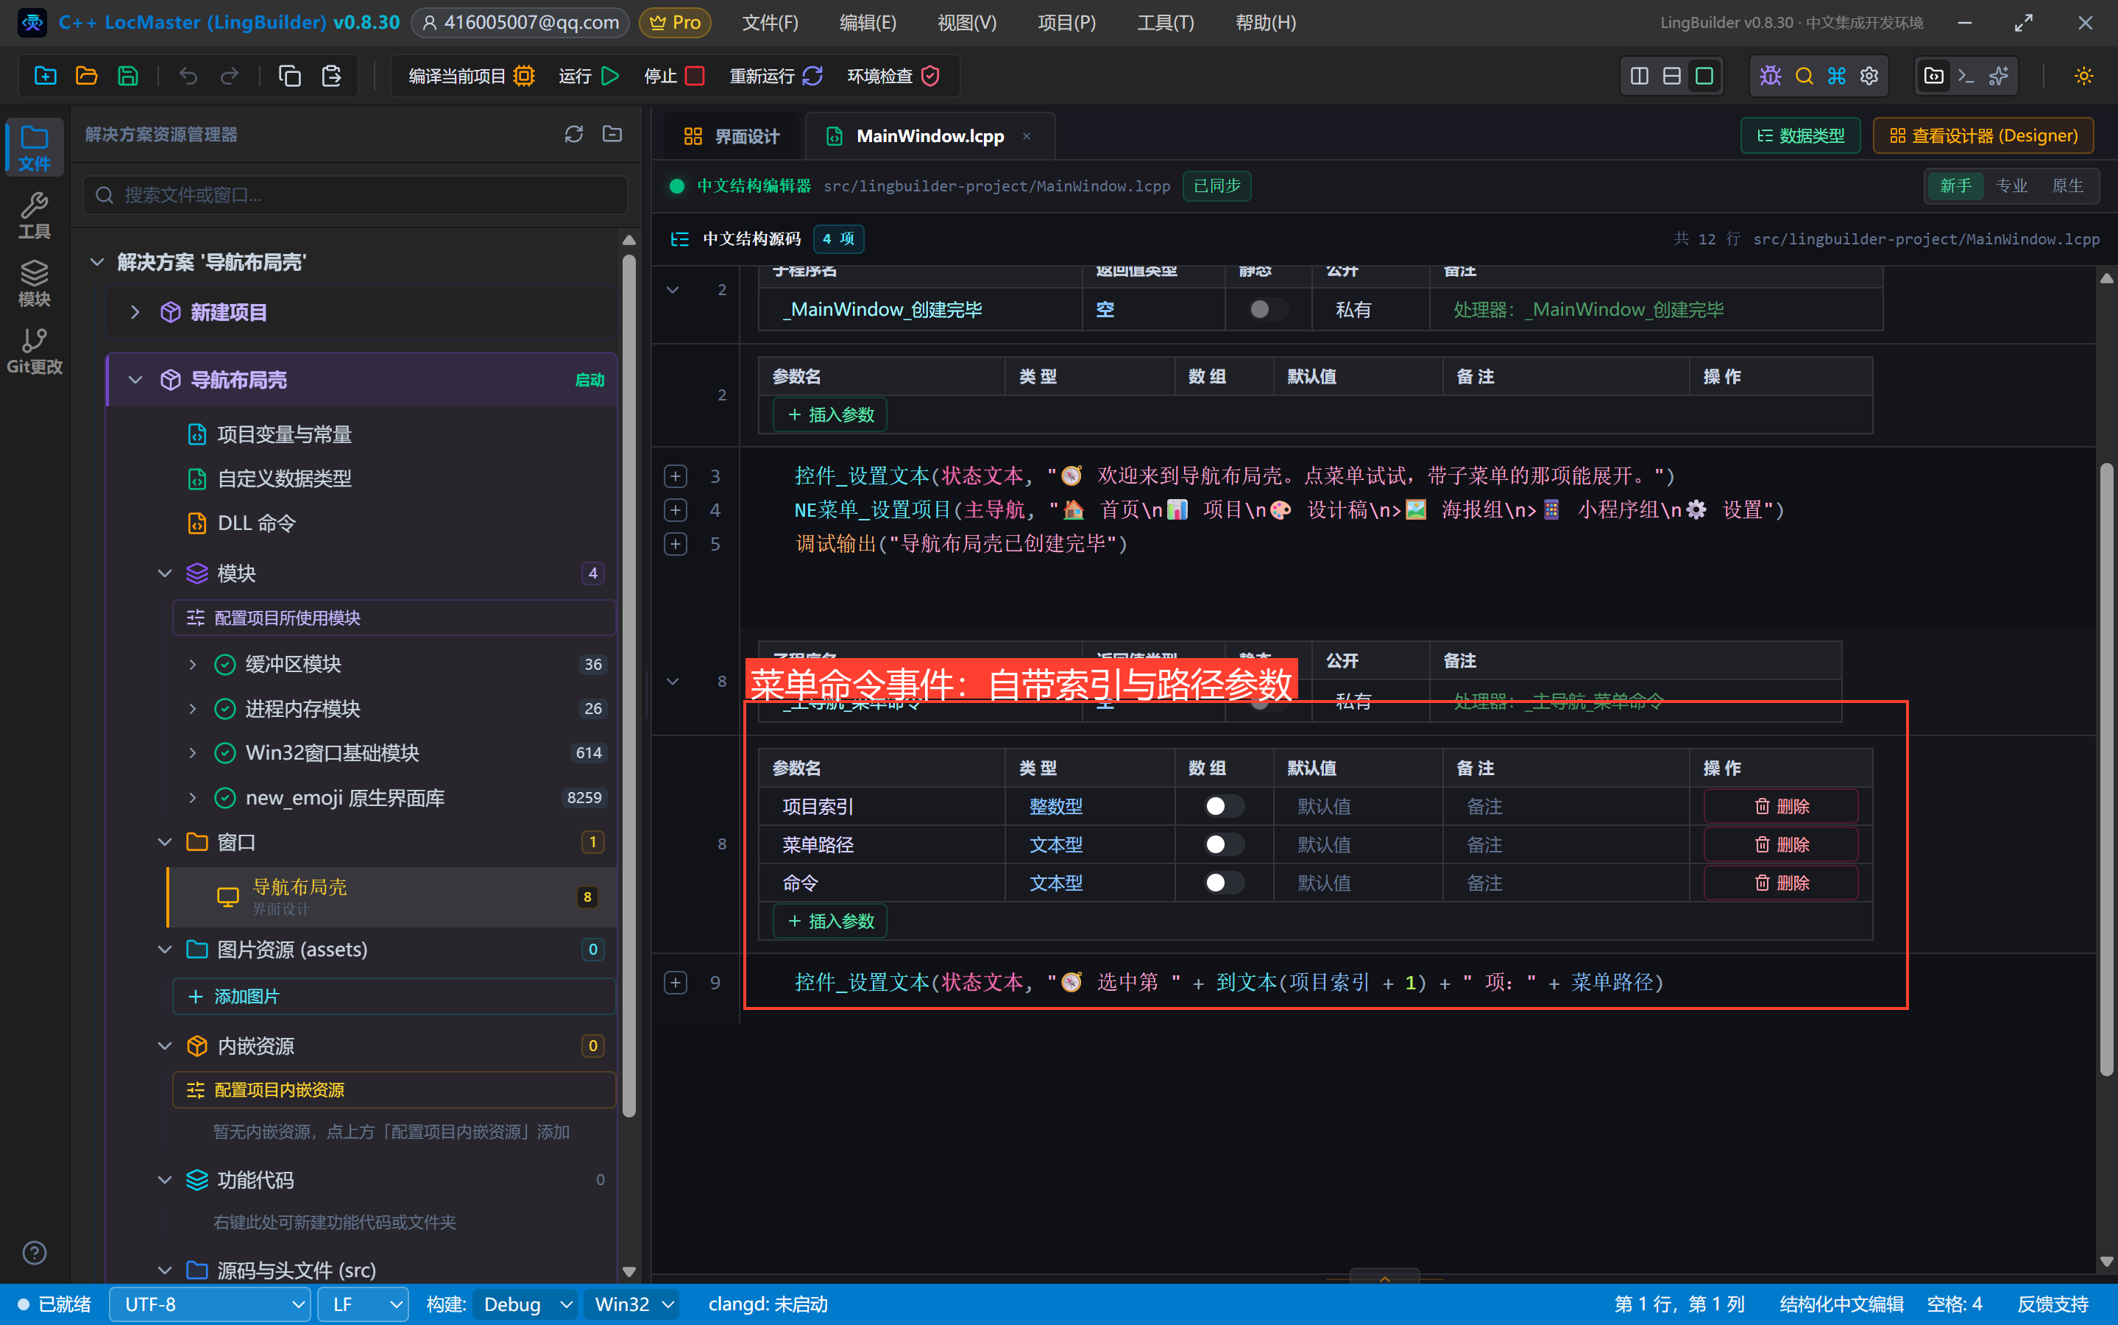Switch editor mode to 专业
The image size is (2118, 1325).
click(x=2011, y=185)
